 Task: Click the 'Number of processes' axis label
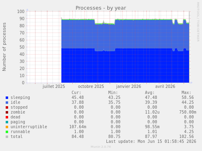click(x=4, y=47)
